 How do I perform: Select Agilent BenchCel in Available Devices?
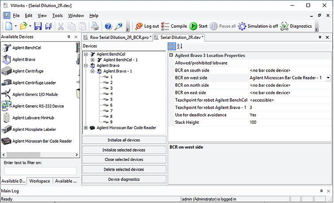point(27,48)
